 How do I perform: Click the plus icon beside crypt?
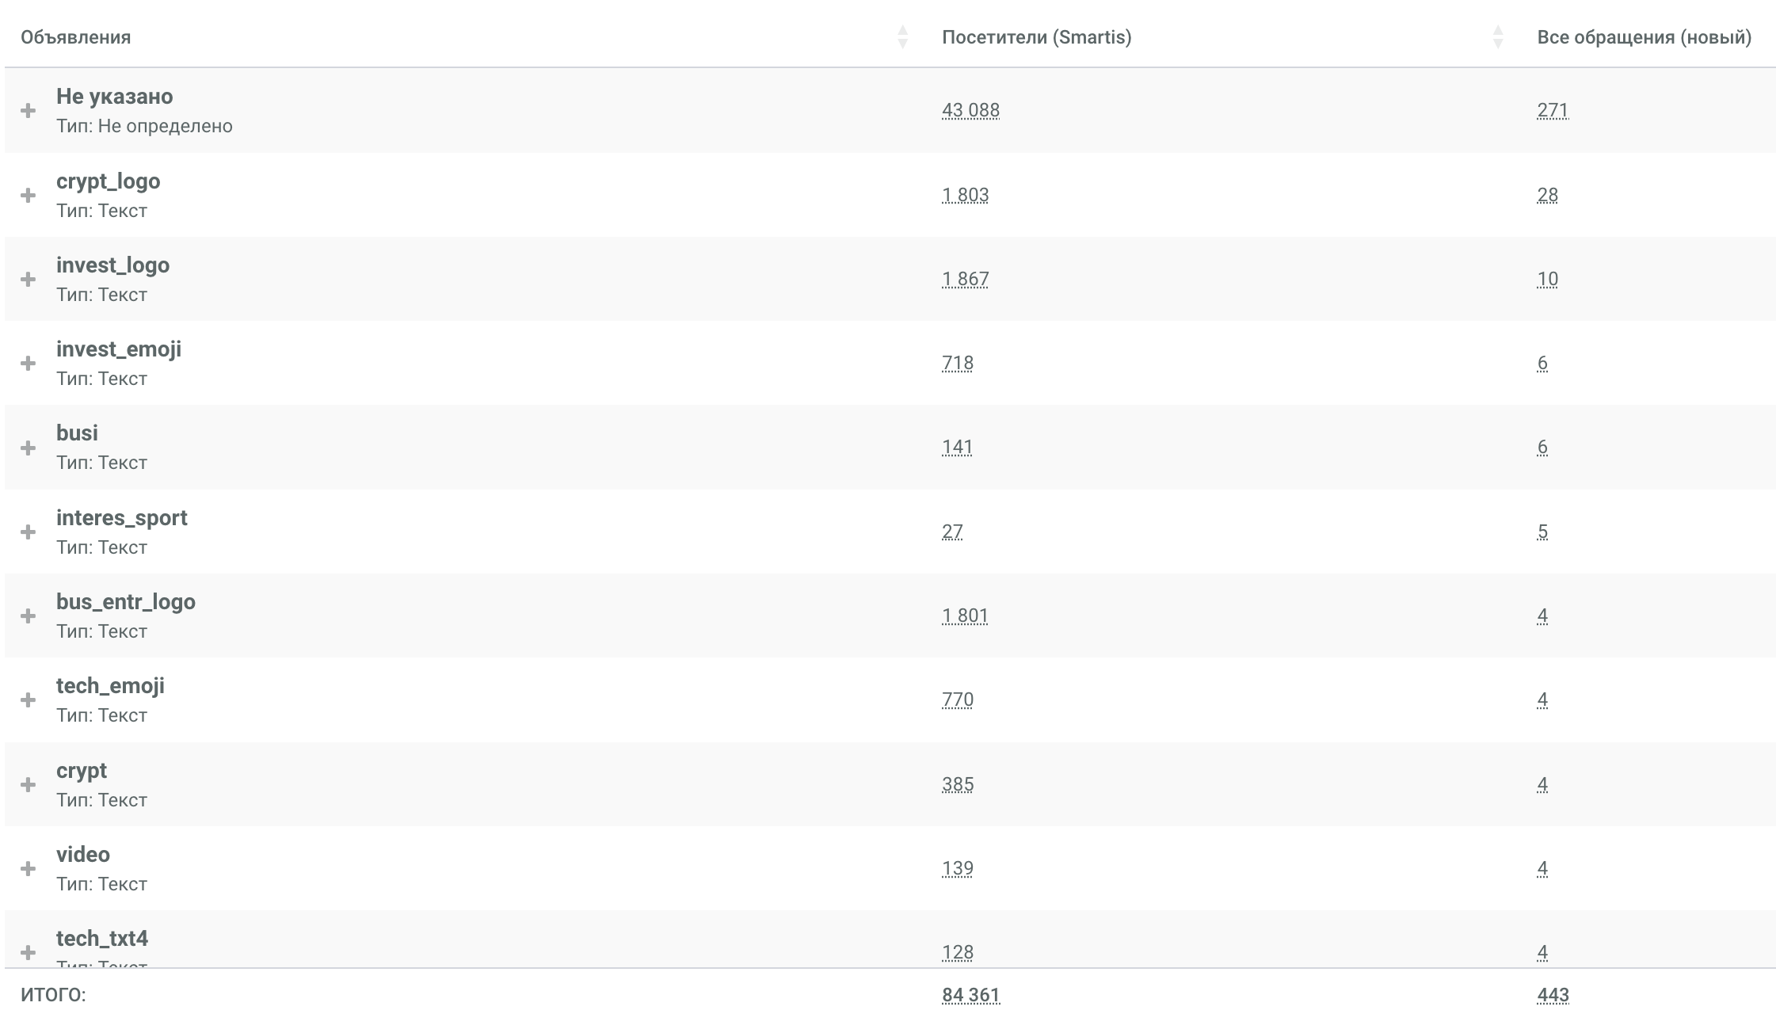pyautogui.click(x=29, y=784)
